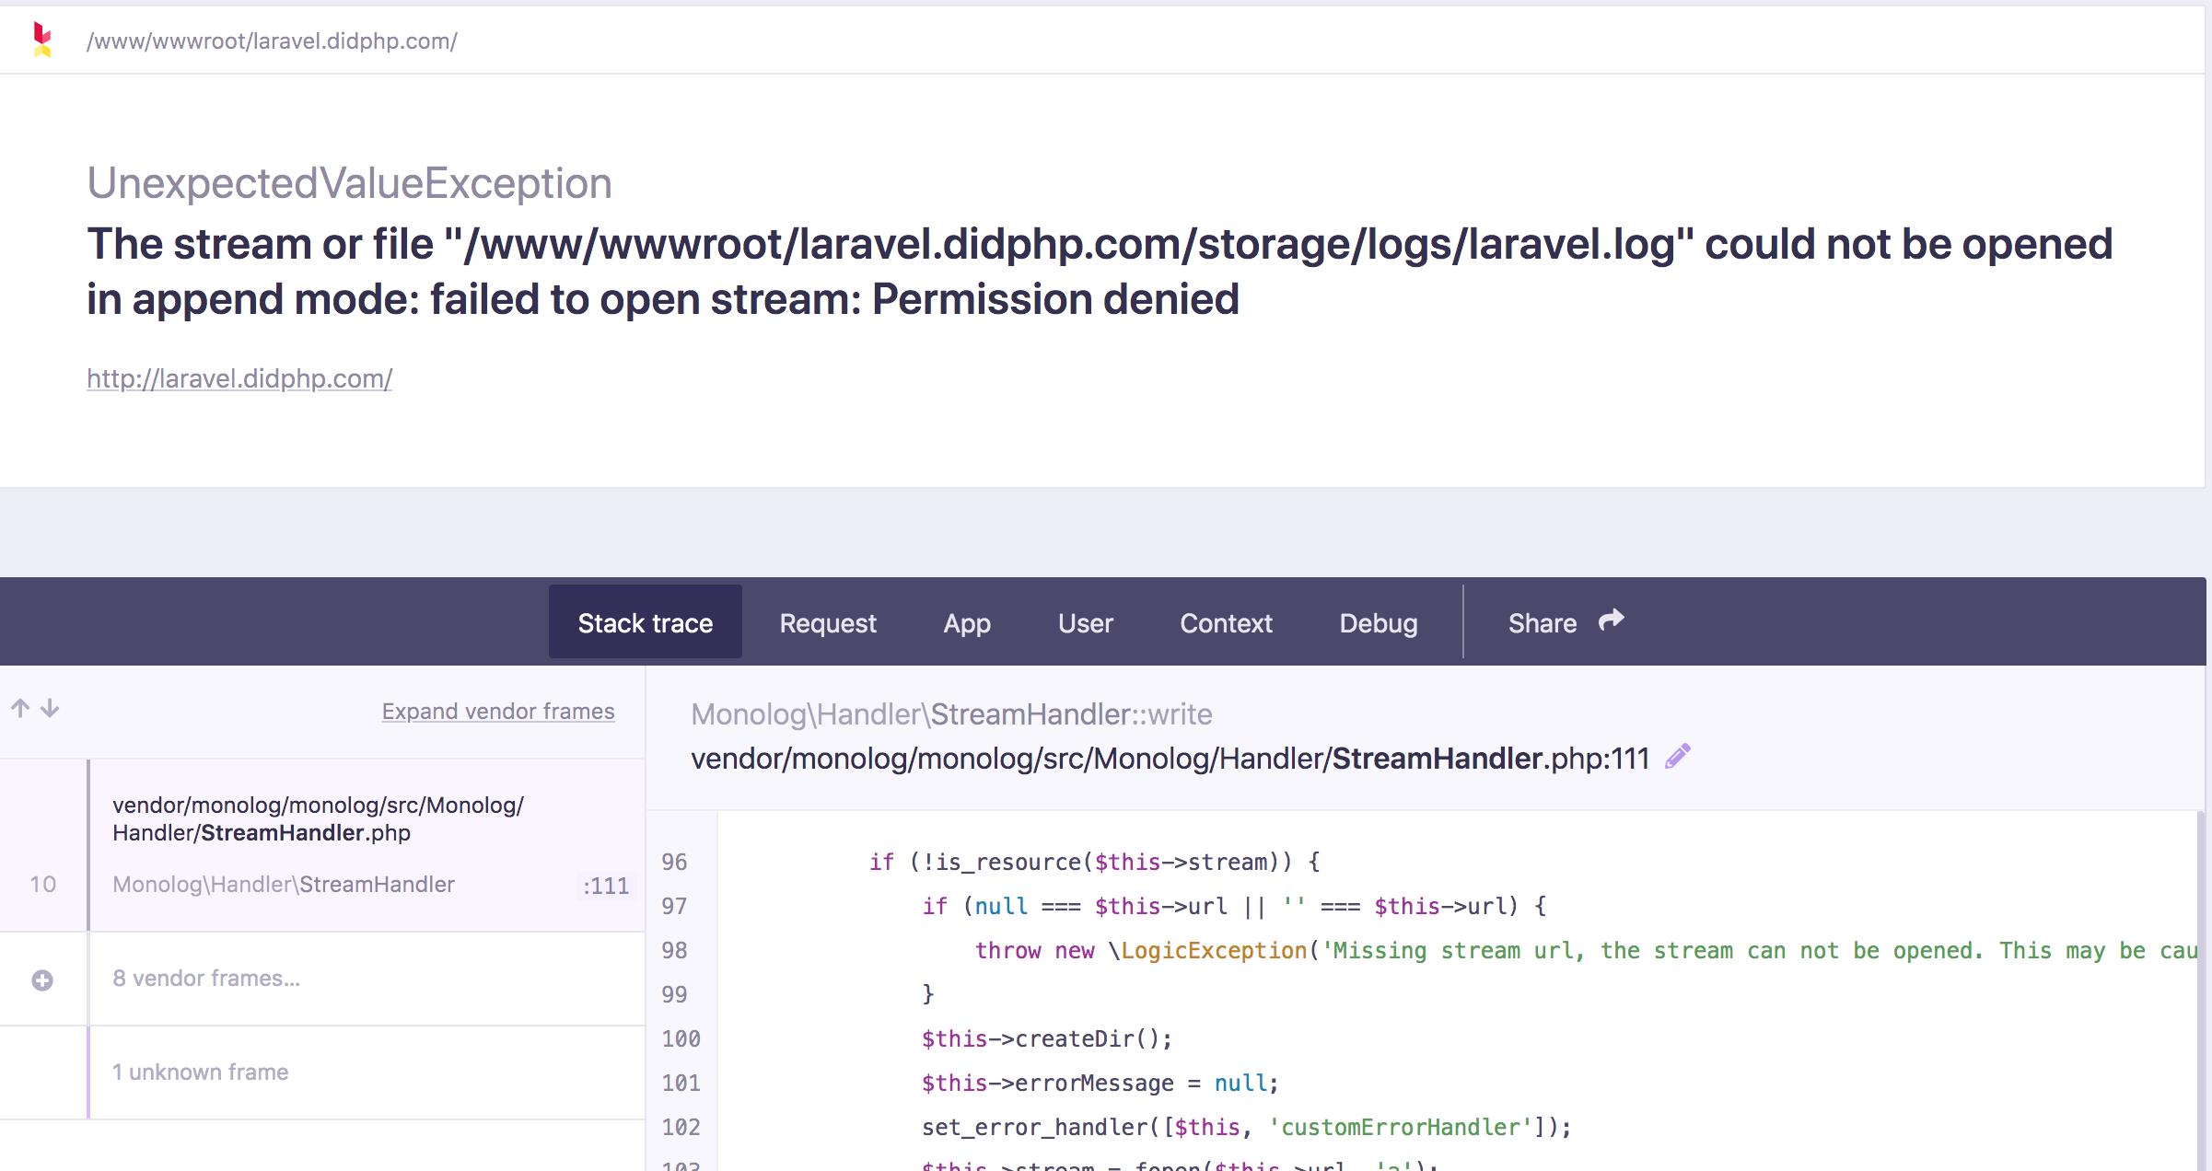Show the Context tab
Viewport: 2212px width, 1171px height.
point(1227,623)
